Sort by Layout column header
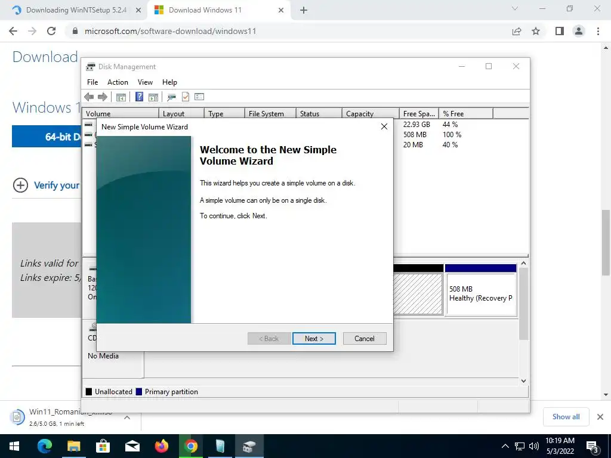The width and height of the screenshot is (611, 458). pos(181,113)
